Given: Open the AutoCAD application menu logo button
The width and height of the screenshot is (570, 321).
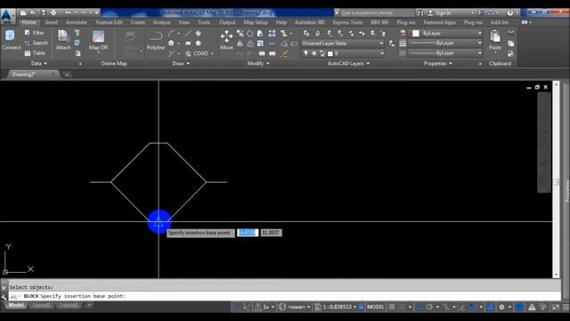Looking at the screenshot, I should point(6,16).
